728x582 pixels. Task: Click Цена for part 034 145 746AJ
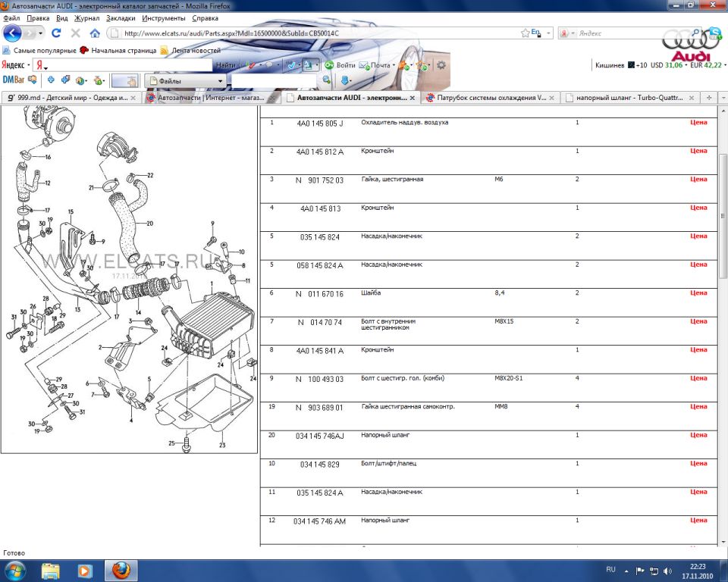click(x=698, y=435)
